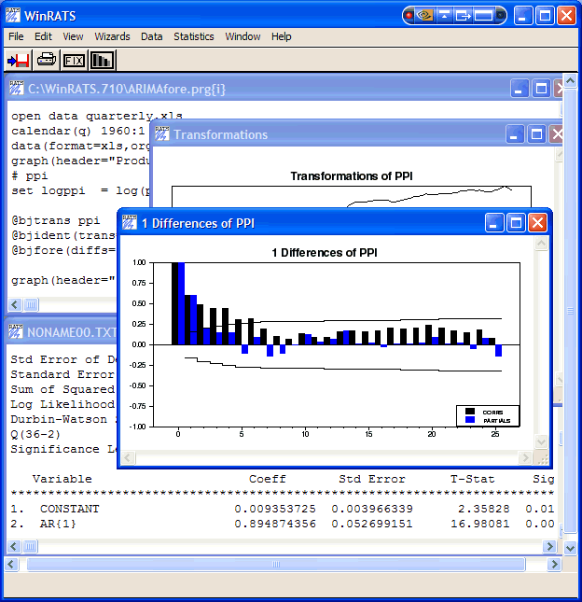Open the Help menu
Screen dimensions: 582x602
(x=282, y=36)
